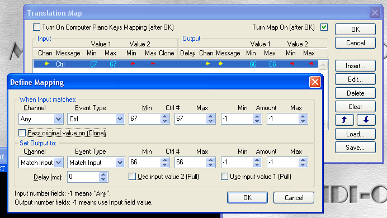This screenshot has height=218, width=387.
Task: Increase the Delay (ms) value
Action: click(x=103, y=174)
